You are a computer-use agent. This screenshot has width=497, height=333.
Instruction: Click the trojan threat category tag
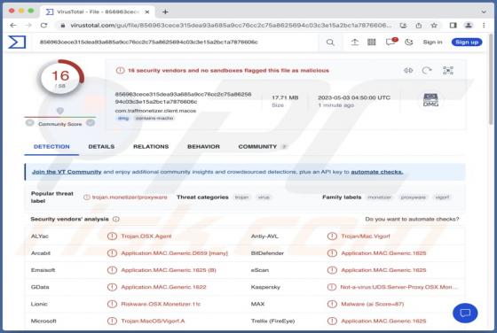tap(241, 197)
